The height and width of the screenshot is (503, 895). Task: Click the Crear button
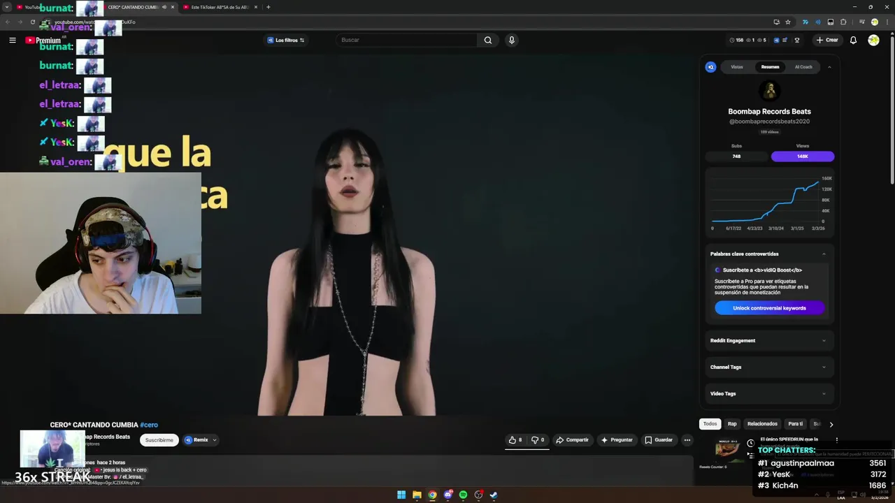[826, 40]
